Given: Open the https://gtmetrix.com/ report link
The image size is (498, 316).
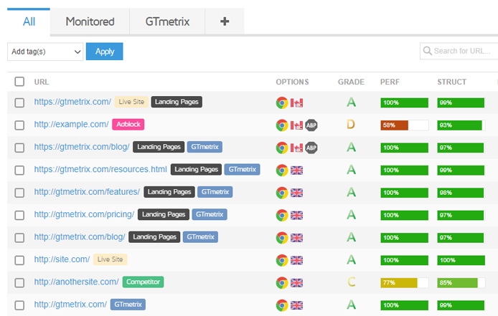Looking at the screenshot, I should [x=72, y=102].
